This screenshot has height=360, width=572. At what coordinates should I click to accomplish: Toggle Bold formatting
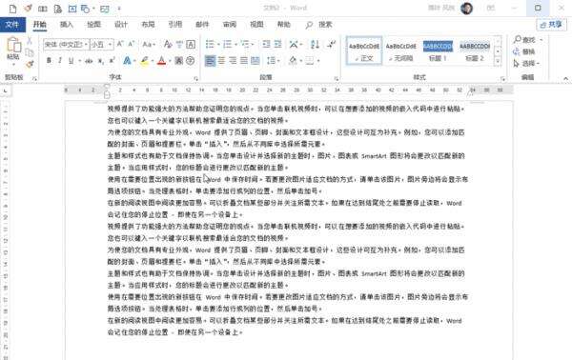click(49, 61)
